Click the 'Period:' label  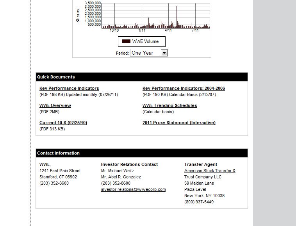[x=122, y=53]
